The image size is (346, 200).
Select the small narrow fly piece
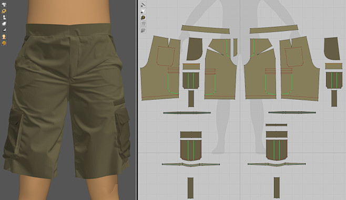point(236,47)
